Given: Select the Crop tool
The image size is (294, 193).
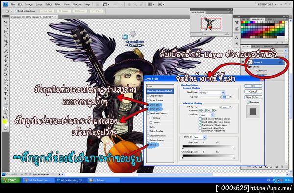Looking at the screenshot, I should tap(6, 41).
